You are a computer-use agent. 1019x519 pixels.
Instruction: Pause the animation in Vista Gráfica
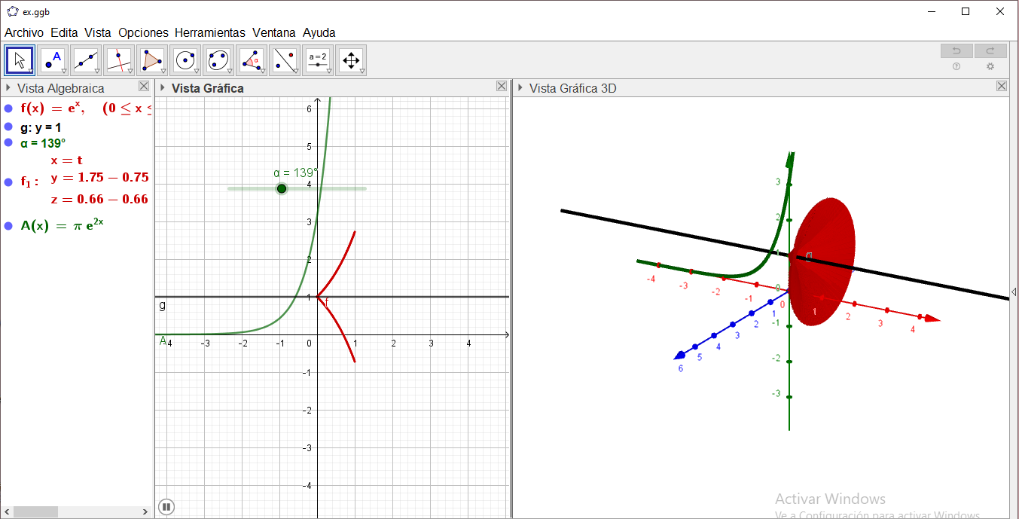point(166,507)
